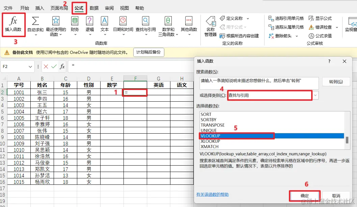Switch to the View (视图) tab
Image resolution: width=357 pixels, height=207 pixels.
tap(124, 8)
